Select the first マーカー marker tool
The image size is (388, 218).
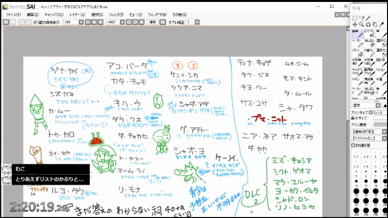pyautogui.click(x=357, y=43)
